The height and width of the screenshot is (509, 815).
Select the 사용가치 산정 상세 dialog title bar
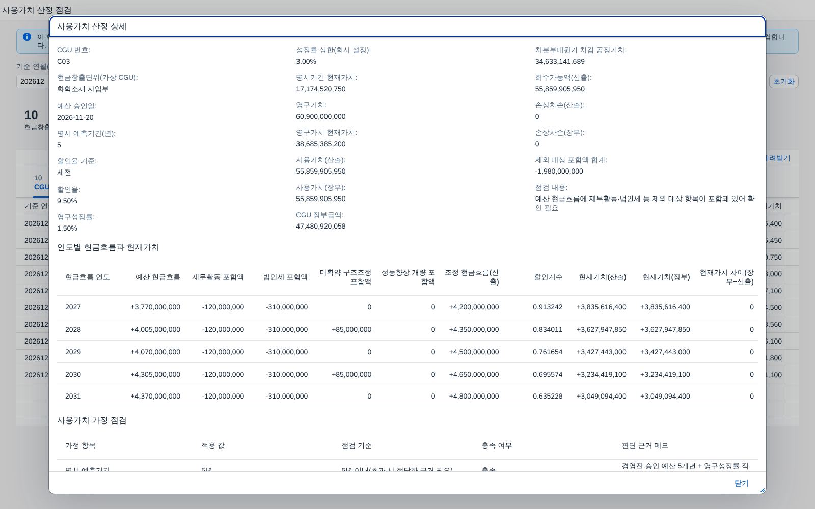(x=407, y=26)
